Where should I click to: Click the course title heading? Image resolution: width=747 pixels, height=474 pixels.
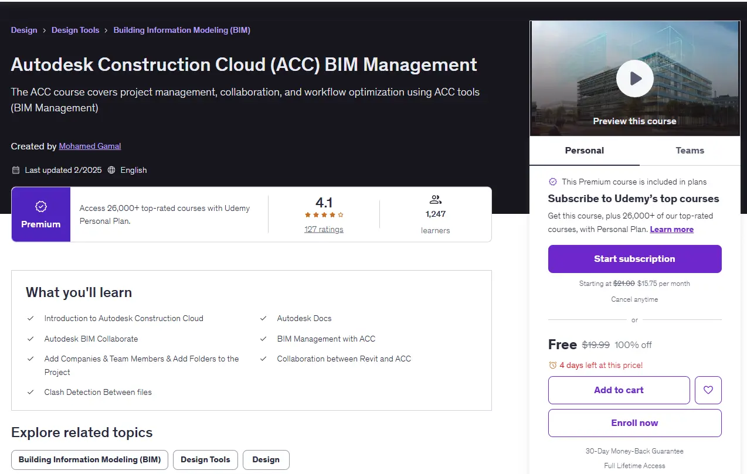point(244,64)
